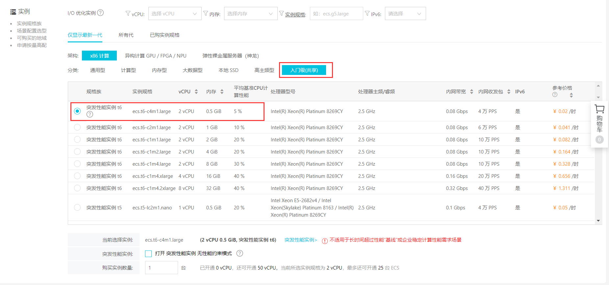Click the 实例规格 filter label link
This screenshot has width=609, height=285.
click(295, 14)
